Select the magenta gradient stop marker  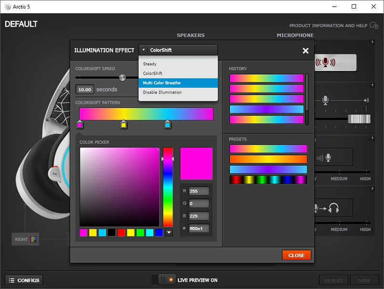pyautogui.click(x=80, y=124)
